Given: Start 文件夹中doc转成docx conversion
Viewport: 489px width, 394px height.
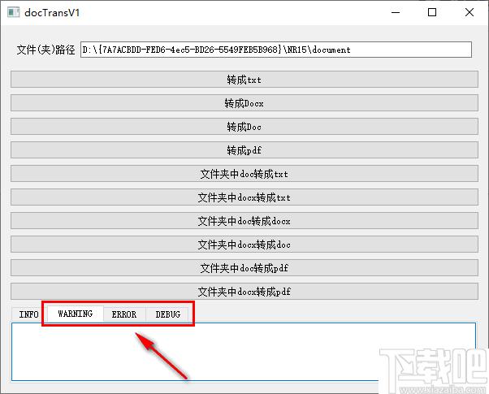Looking at the screenshot, I should [x=244, y=221].
